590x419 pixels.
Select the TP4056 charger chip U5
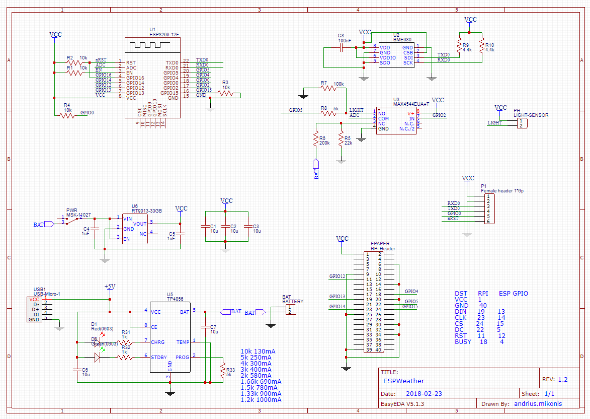(x=170, y=337)
